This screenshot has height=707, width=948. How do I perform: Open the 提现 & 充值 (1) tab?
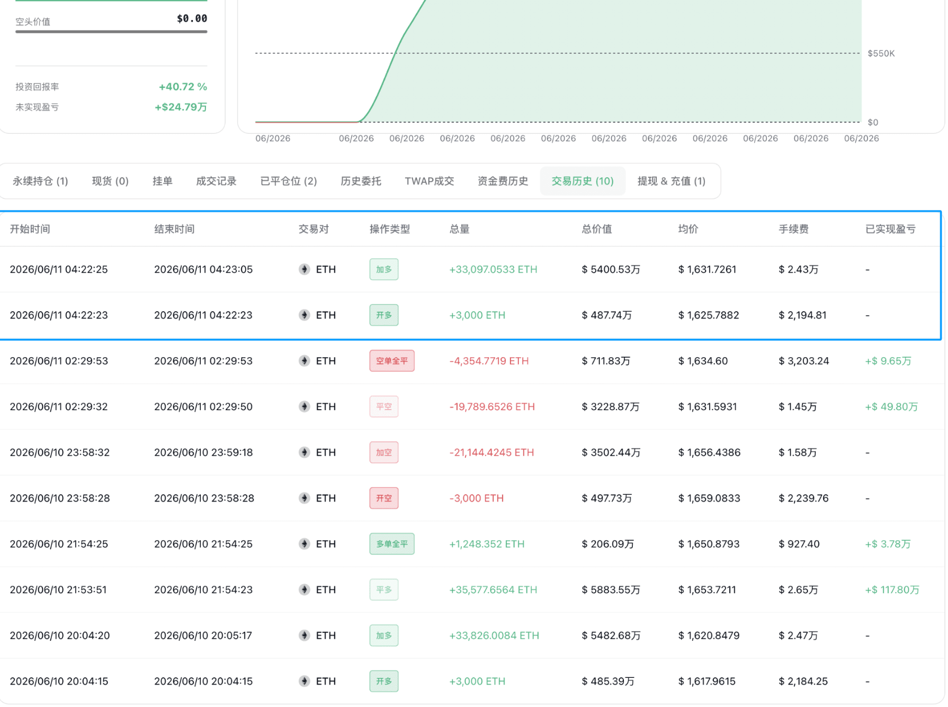tap(672, 181)
